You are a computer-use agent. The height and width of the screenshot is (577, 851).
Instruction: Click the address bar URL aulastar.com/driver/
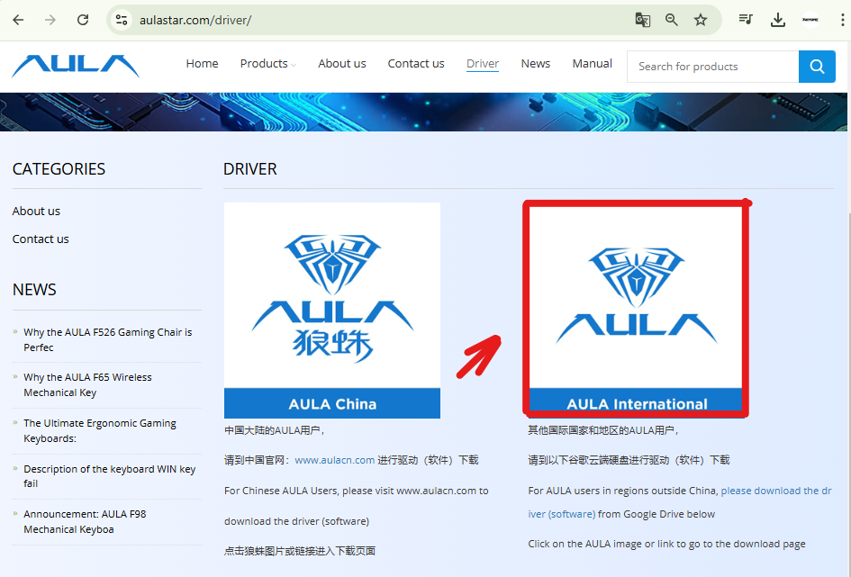click(x=195, y=20)
